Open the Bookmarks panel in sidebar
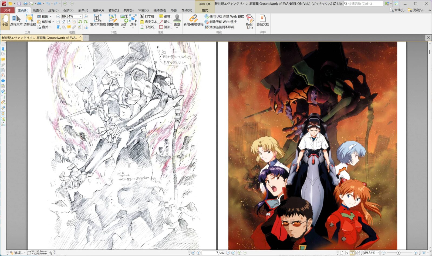 (3, 49)
